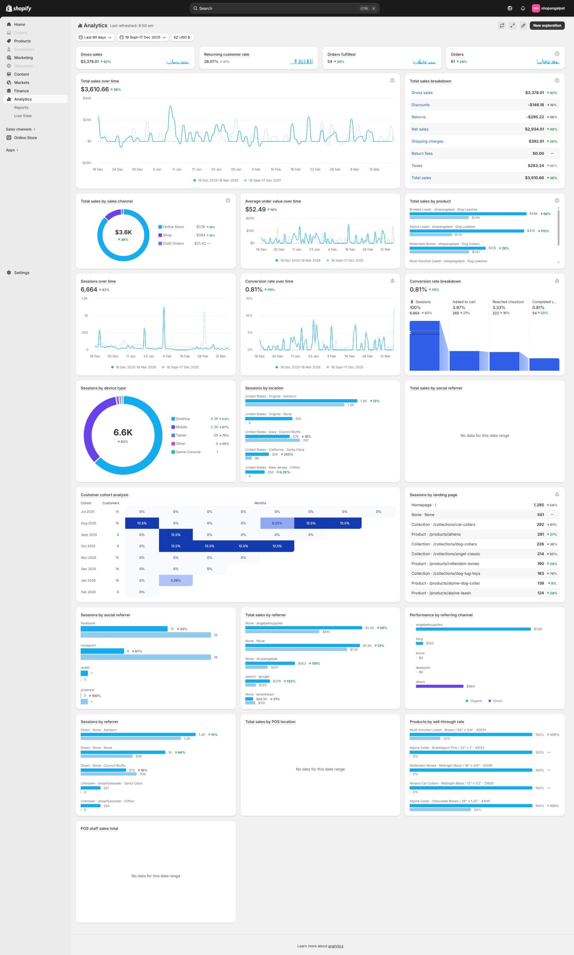
Task: Go to Live View in sidebar
Action: [23, 116]
